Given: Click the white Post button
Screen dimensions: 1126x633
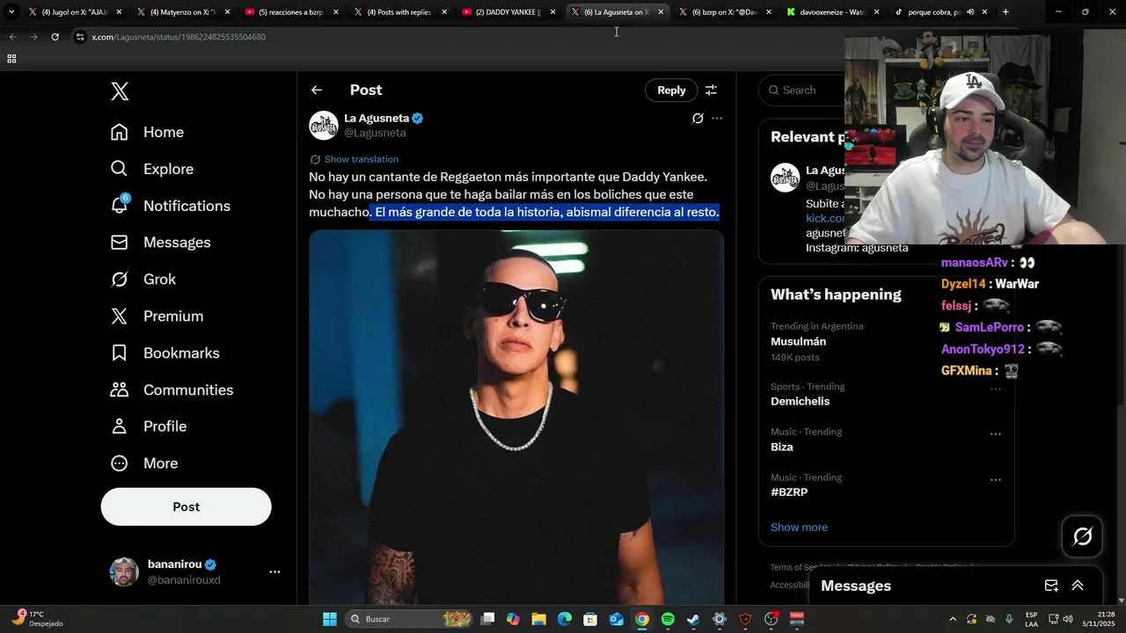Looking at the screenshot, I should [186, 506].
